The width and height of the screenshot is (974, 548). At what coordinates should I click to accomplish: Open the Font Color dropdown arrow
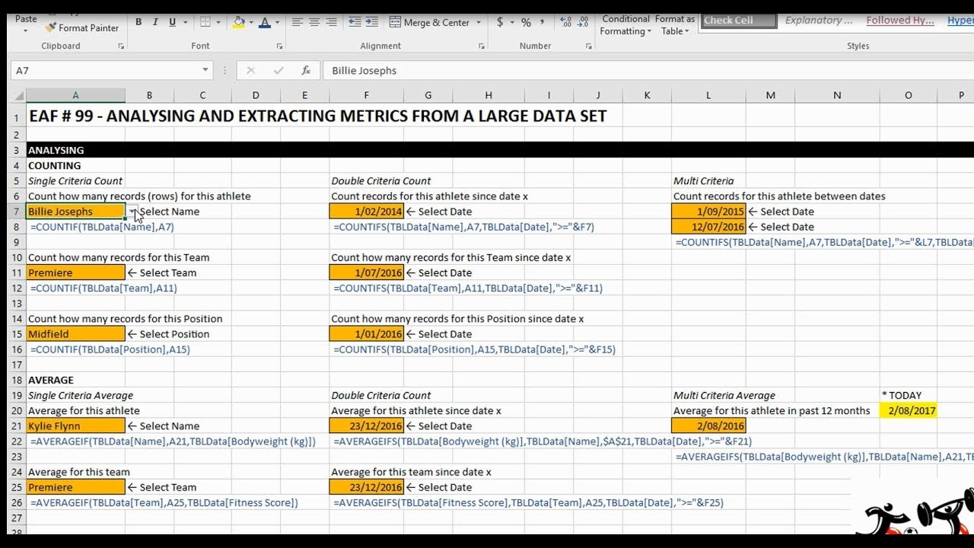[x=277, y=23]
